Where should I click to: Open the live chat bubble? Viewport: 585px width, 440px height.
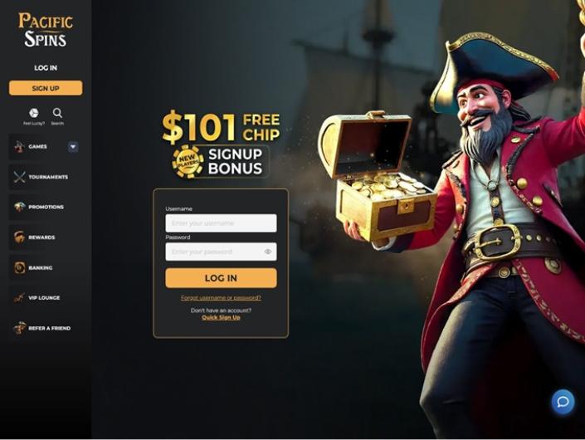point(563,402)
